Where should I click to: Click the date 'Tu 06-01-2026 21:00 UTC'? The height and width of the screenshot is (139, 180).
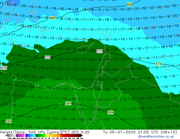tap(131, 132)
